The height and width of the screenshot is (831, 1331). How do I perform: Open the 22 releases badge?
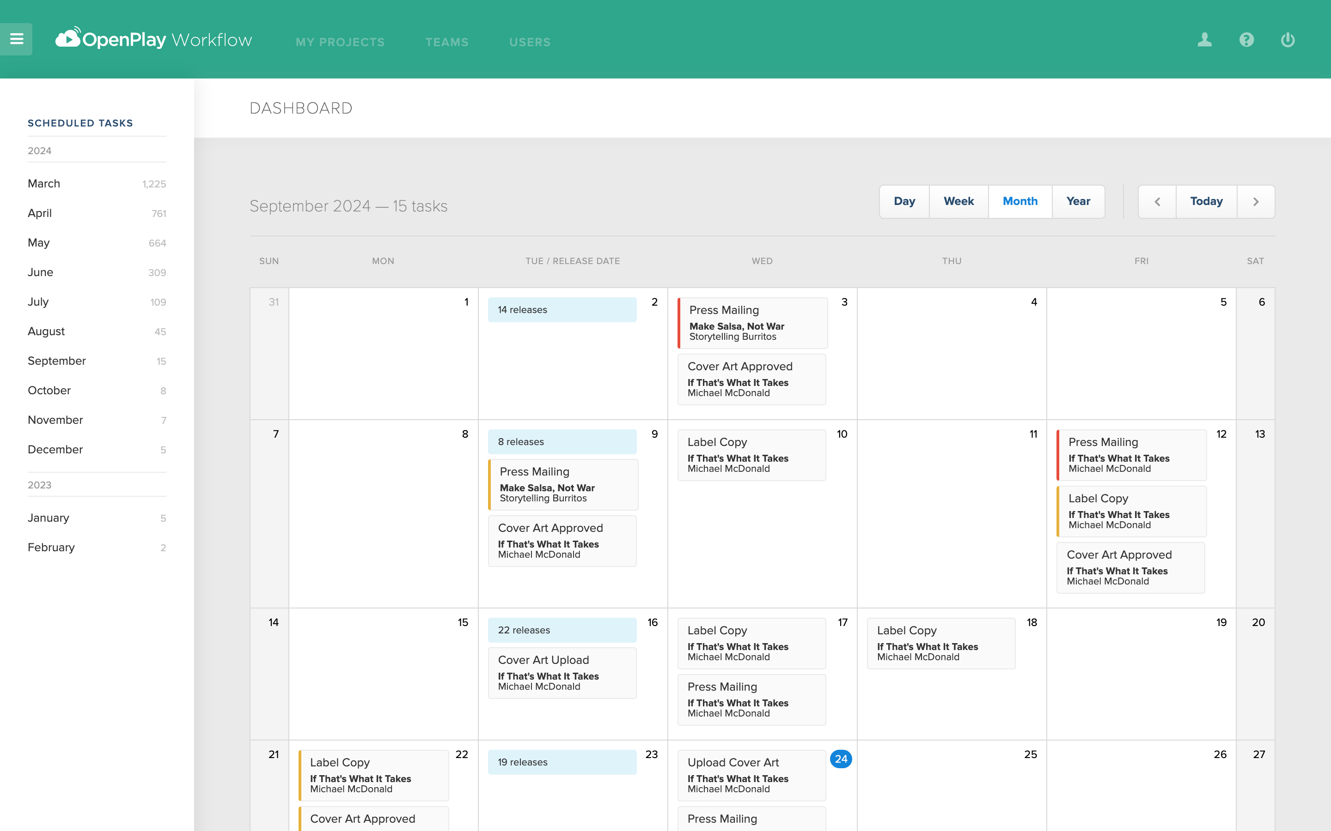[x=562, y=630]
